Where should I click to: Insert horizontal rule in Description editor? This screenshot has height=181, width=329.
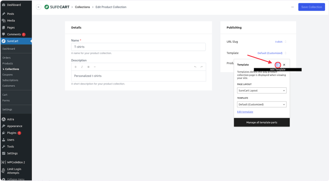[x=94, y=67]
